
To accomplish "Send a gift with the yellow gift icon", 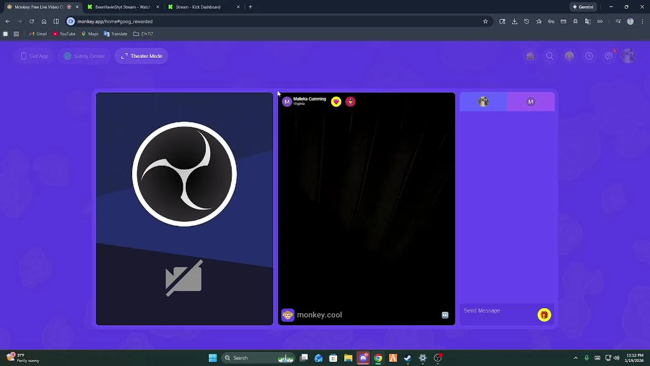I will click(544, 315).
